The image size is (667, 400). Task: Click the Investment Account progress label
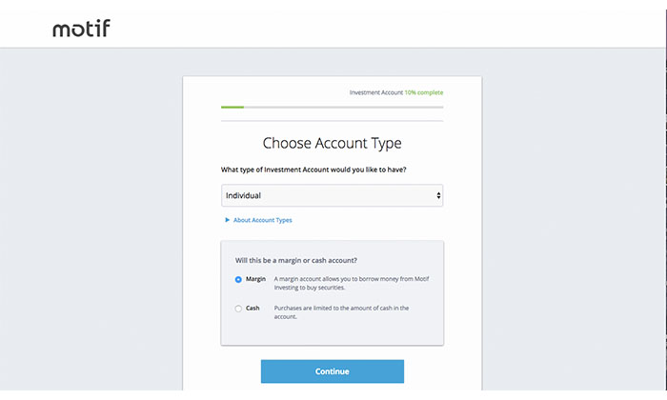(x=376, y=92)
